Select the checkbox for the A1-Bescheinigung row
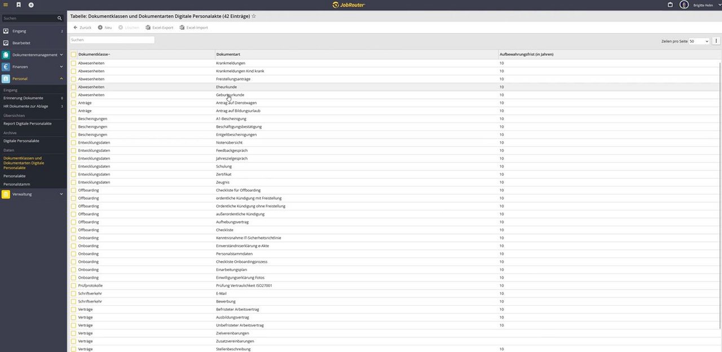The height and width of the screenshot is (352, 722). click(x=73, y=119)
